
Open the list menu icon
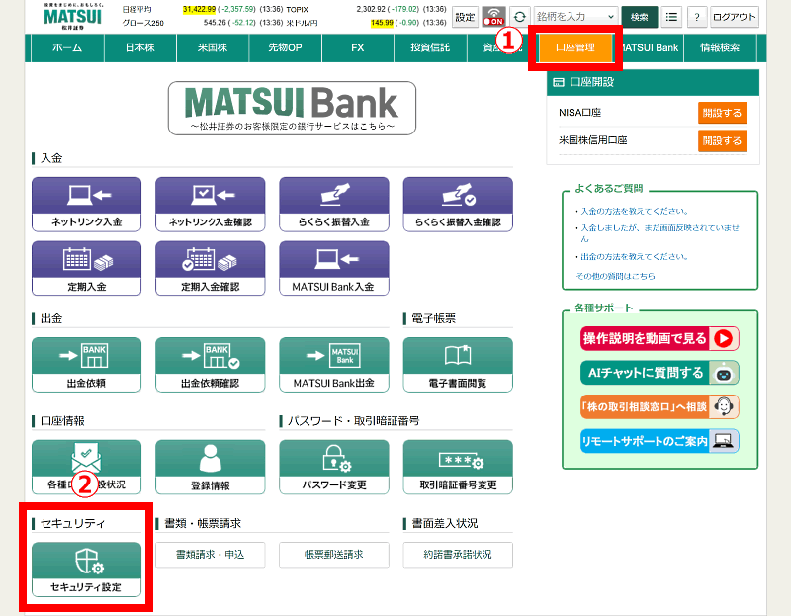(671, 17)
